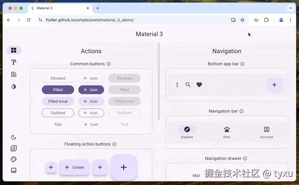Click the text-style '+ Icon' button
This screenshot has height=185, width=299.
click(x=91, y=124)
